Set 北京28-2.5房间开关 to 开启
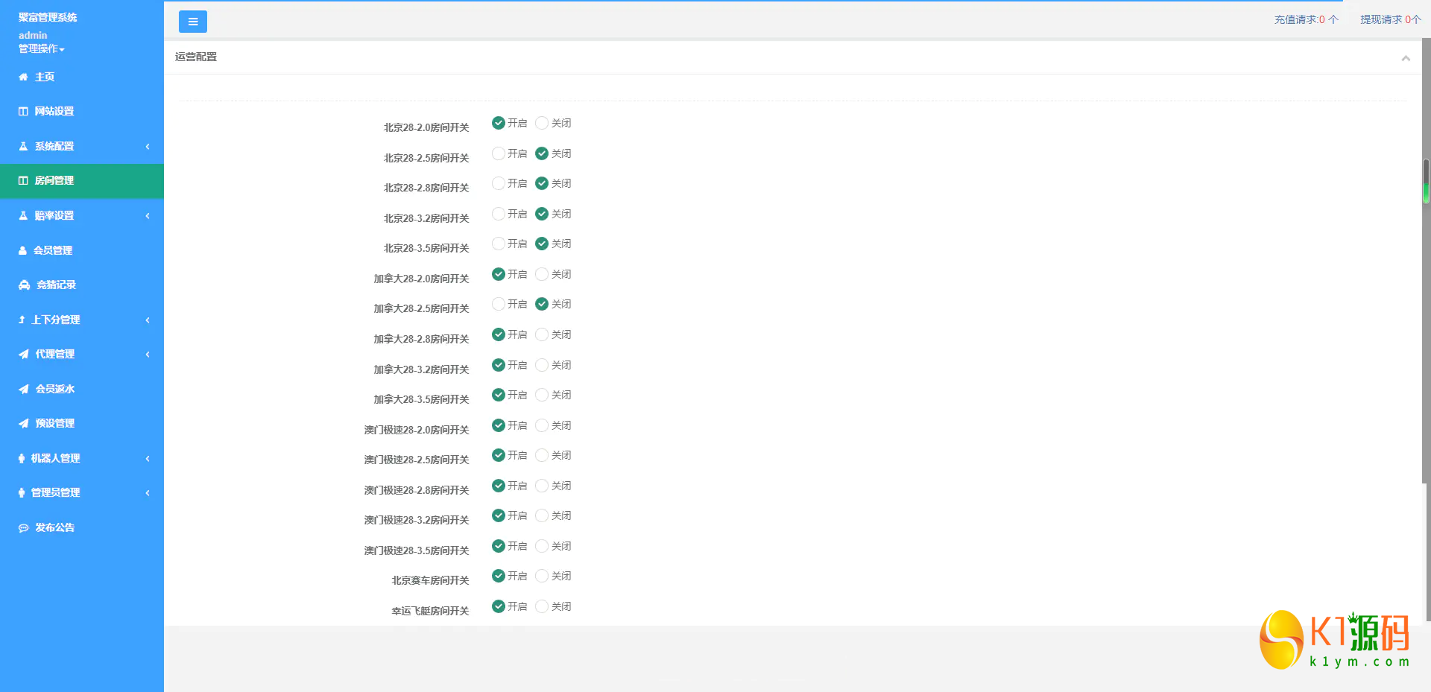 [x=499, y=153]
